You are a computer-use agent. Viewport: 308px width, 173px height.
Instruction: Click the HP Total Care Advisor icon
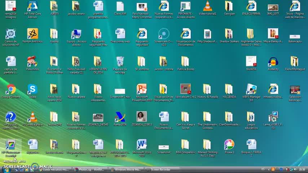pos(32,6)
